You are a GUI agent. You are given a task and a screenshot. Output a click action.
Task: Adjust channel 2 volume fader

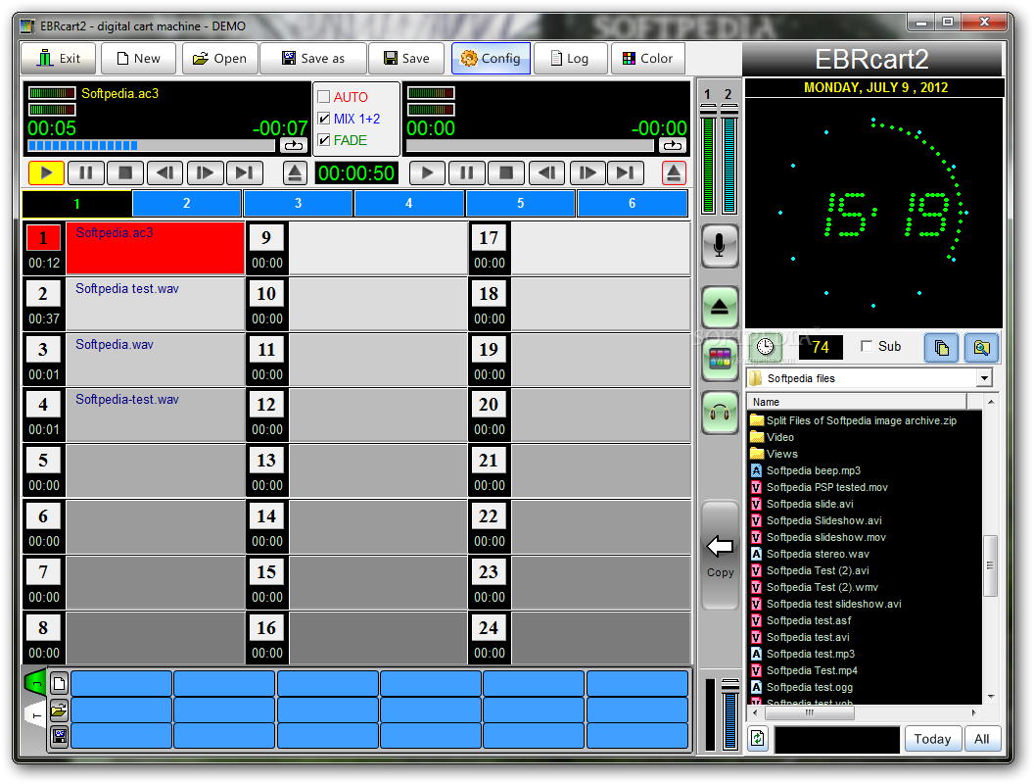728,110
